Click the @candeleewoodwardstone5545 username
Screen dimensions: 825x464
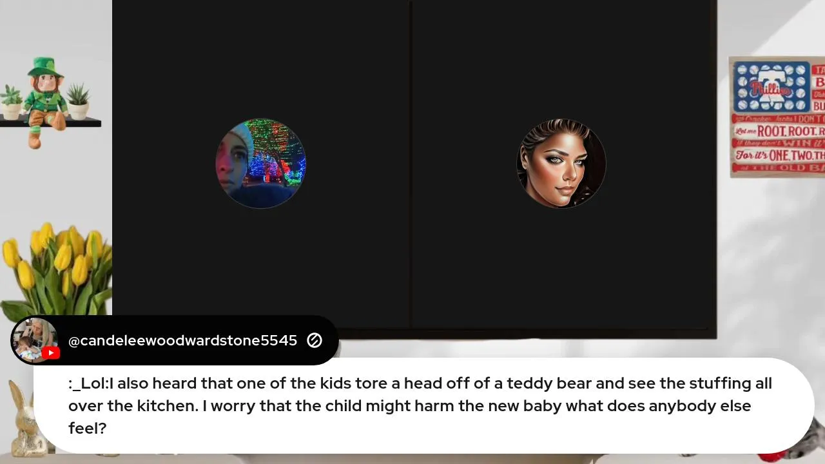[182, 340]
